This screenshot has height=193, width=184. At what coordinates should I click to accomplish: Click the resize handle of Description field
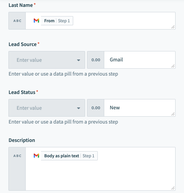click(x=173, y=188)
